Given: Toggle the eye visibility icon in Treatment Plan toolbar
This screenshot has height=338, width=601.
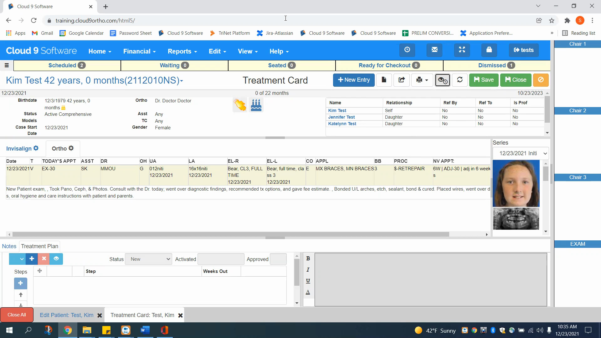Looking at the screenshot, I should [x=56, y=259].
